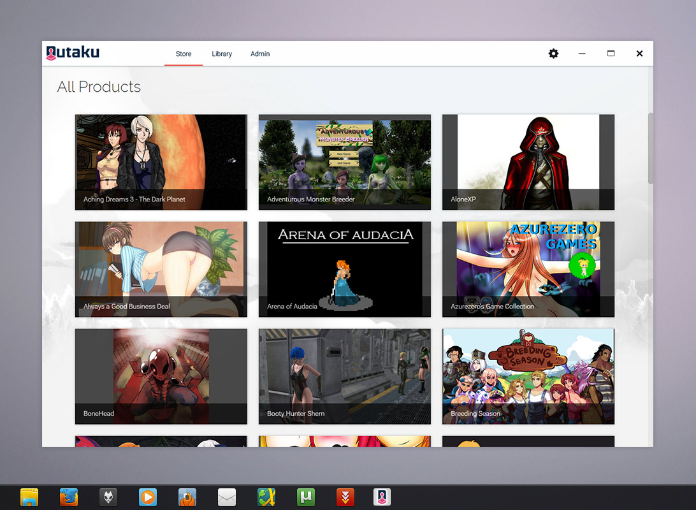Open the Arena of Audacia card
The width and height of the screenshot is (696, 510).
pos(344,270)
